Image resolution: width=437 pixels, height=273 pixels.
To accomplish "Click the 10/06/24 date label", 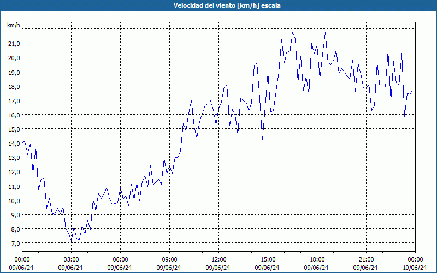I will point(415,268).
